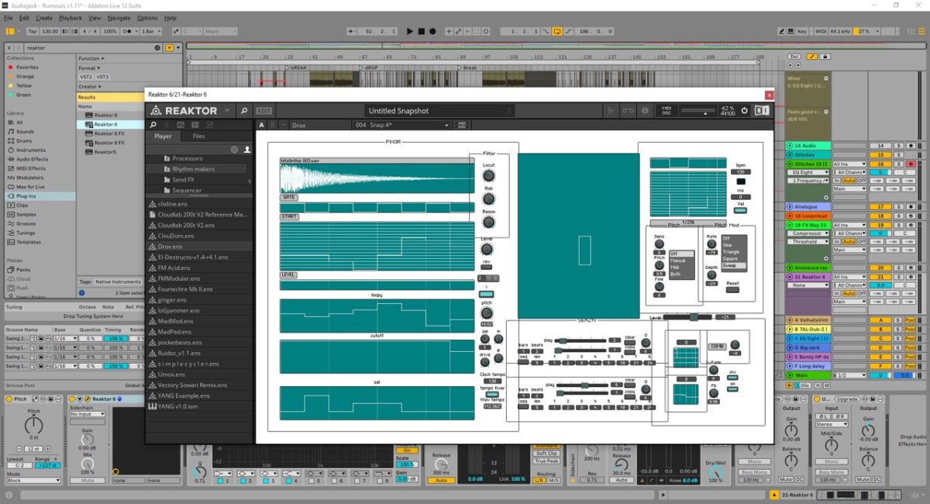930x504 pixels.
Task: Click the Reaktor EDIT mode button
Action: [264, 111]
